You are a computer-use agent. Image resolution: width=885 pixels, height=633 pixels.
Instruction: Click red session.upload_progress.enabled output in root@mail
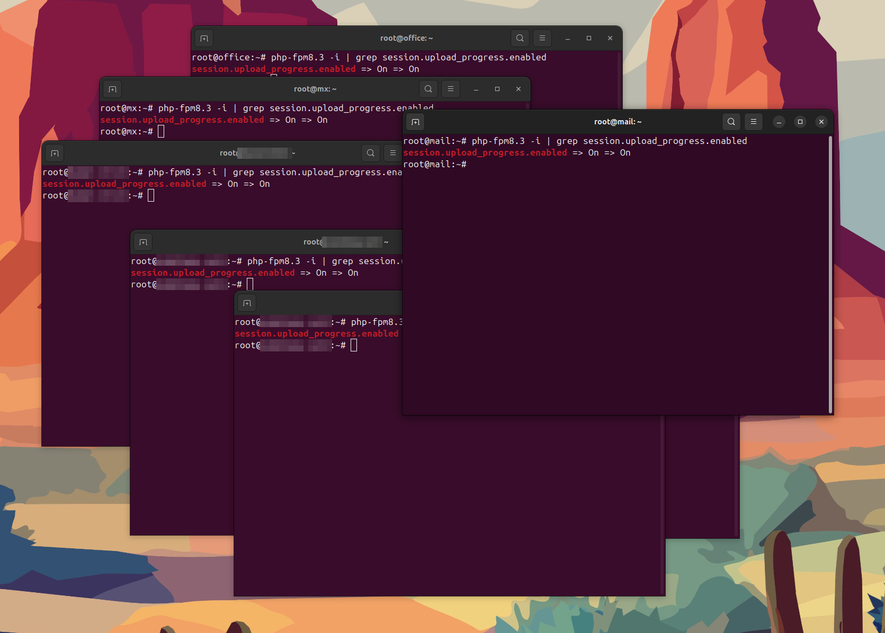(x=485, y=152)
